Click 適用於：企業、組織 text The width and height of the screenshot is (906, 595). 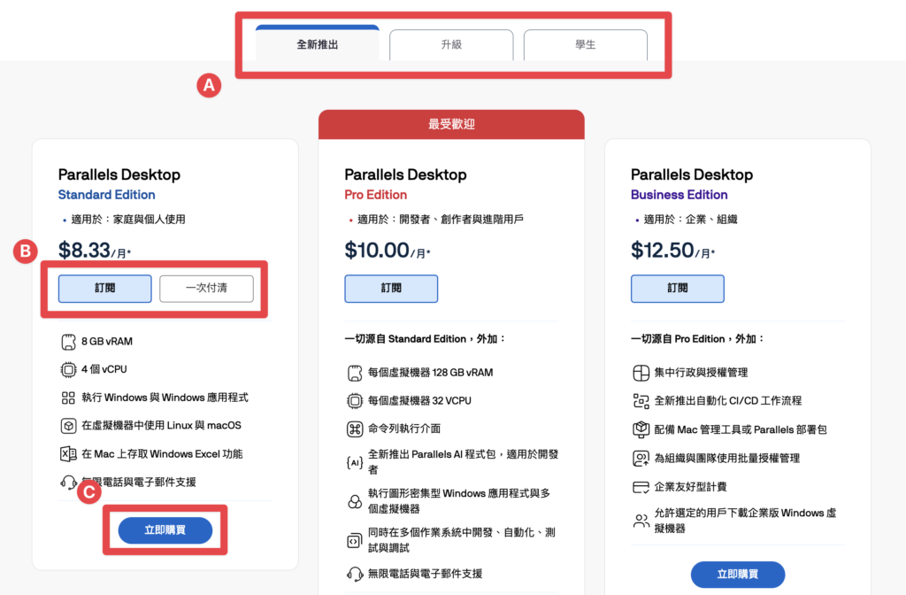click(690, 220)
